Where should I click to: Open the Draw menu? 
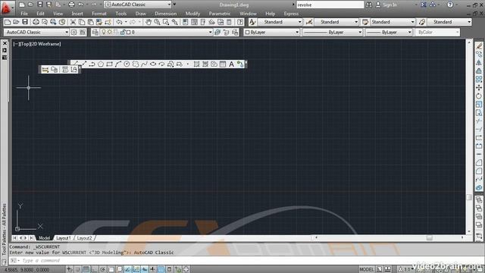pyautogui.click(x=140, y=14)
